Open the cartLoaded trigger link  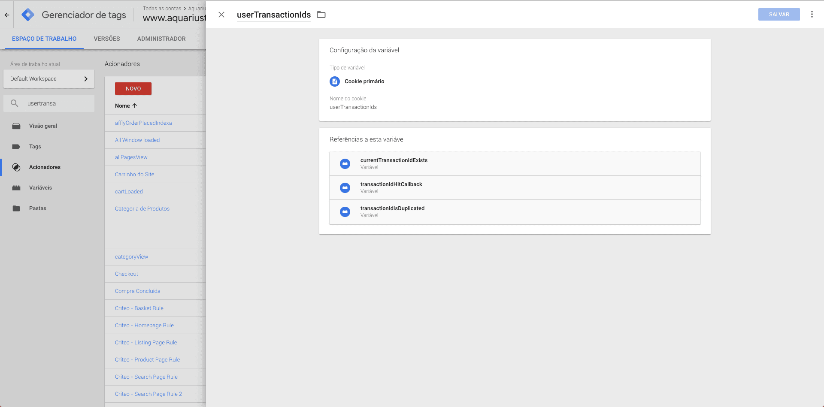[129, 191]
